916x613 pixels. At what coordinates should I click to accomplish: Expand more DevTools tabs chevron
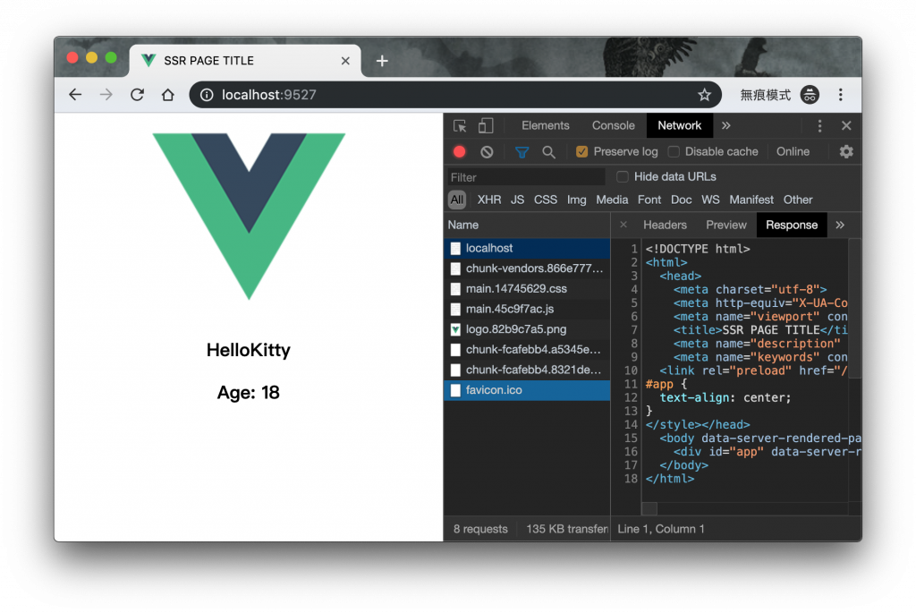click(x=726, y=125)
